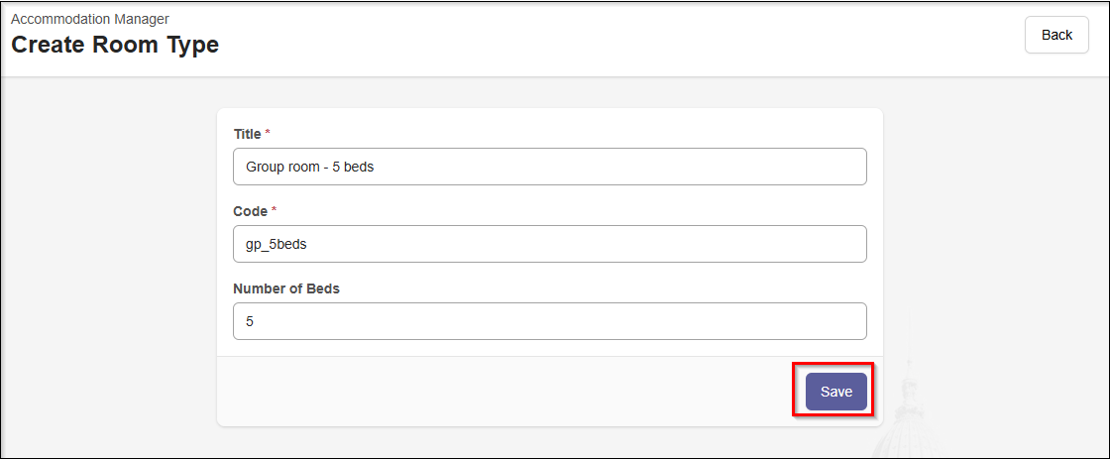Click the red asterisk beside Title
This screenshot has width=1110, height=459.
pos(268,133)
